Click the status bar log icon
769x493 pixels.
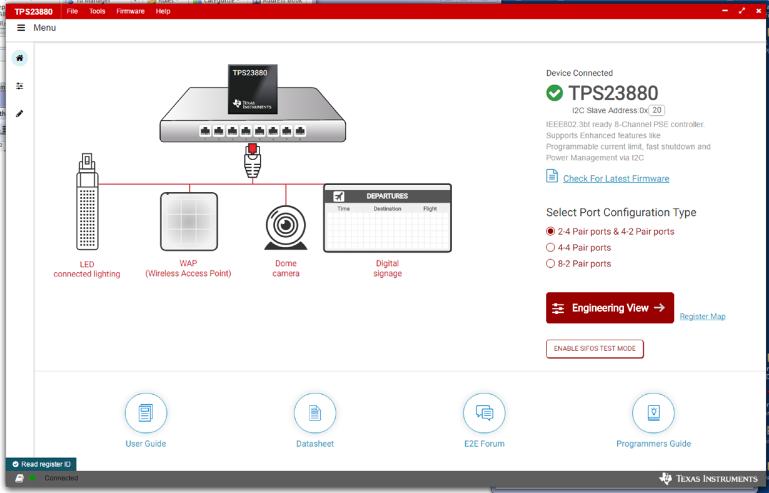(19, 478)
